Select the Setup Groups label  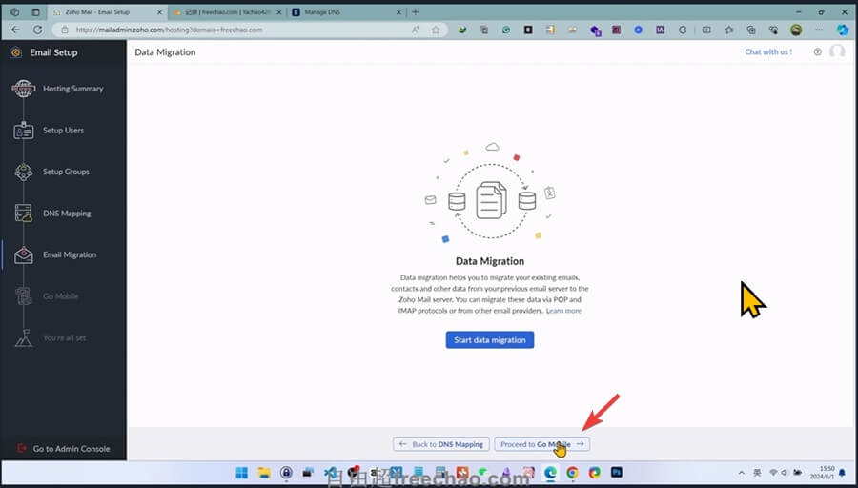pyautogui.click(x=66, y=172)
